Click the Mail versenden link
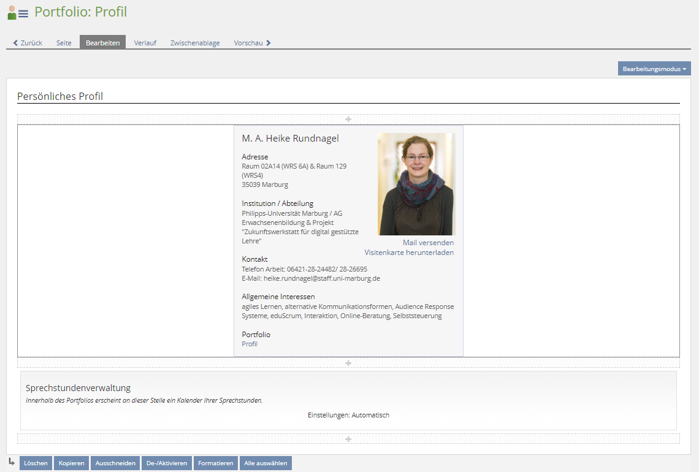699x472 pixels. [428, 242]
